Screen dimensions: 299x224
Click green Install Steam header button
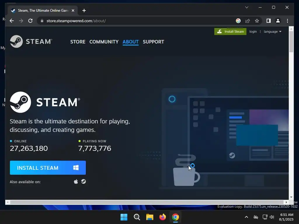(x=230, y=32)
